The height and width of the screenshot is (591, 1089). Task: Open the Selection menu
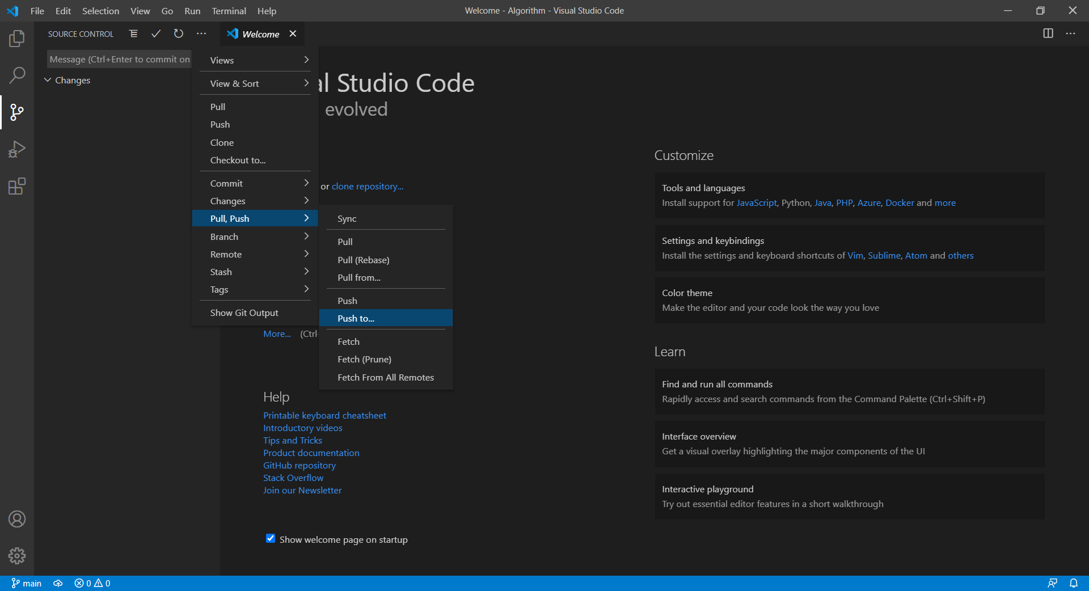[100, 11]
